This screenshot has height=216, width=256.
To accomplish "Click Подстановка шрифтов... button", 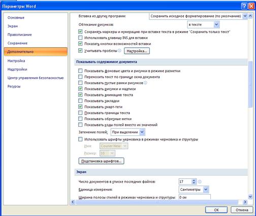I will (x=101, y=161).
